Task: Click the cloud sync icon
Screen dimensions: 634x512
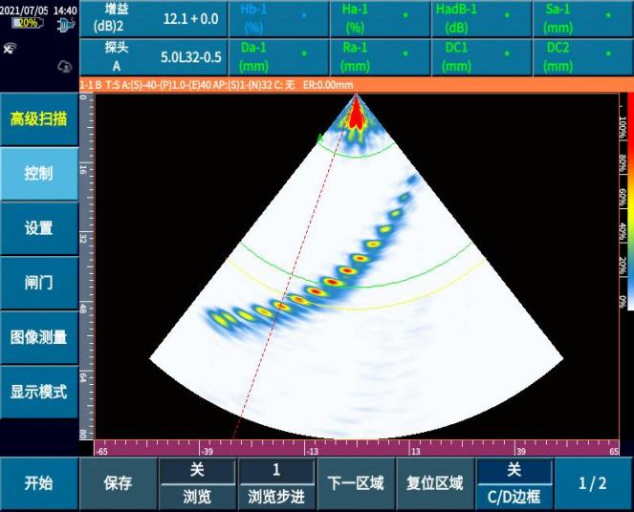Action: pyautogui.click(x=65, y=66)
